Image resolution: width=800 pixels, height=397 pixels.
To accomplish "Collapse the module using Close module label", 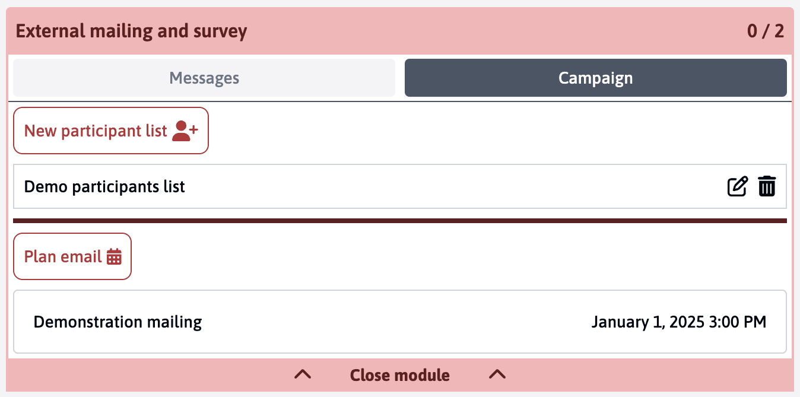I will (399, 375).
